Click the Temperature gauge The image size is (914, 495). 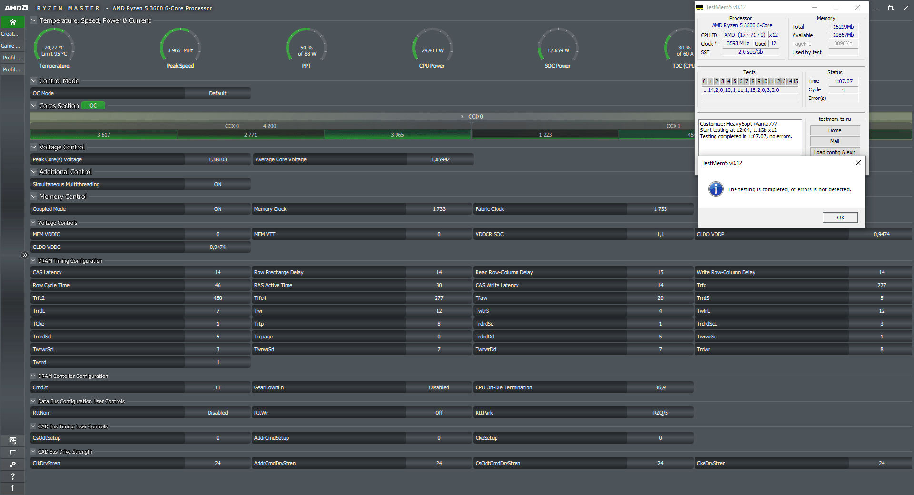(x=54, y=48)
